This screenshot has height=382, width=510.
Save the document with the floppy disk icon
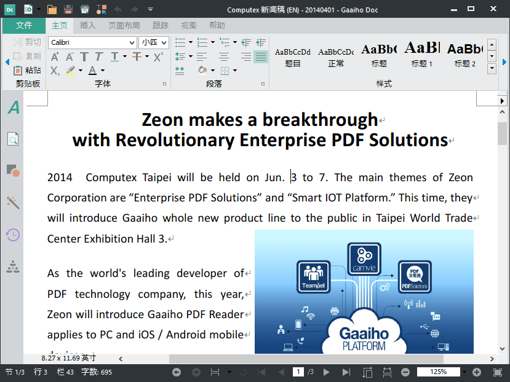(x=68, y=9)
